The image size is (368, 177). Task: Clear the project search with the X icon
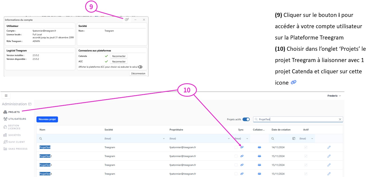pyautogui.click(x=340, y=119)
